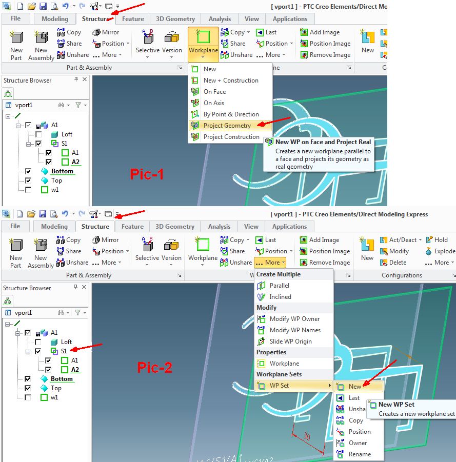Switch to the Feature tab in Pic-1
This screenshot has height=462, width=456.
tap(133, 19)
